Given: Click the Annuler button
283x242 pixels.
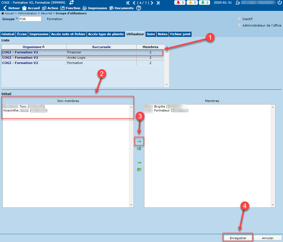Looking at the screenshot, I should coord(267,238).
